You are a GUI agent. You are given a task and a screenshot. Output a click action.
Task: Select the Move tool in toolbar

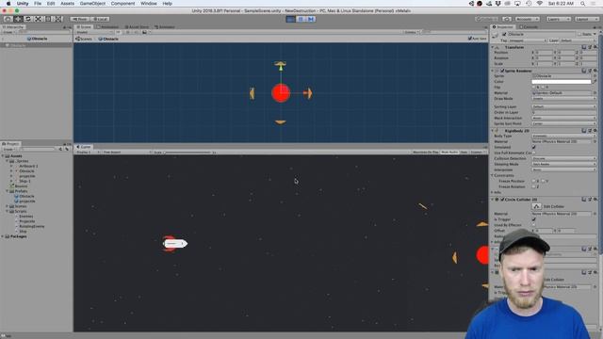(18, 19)
